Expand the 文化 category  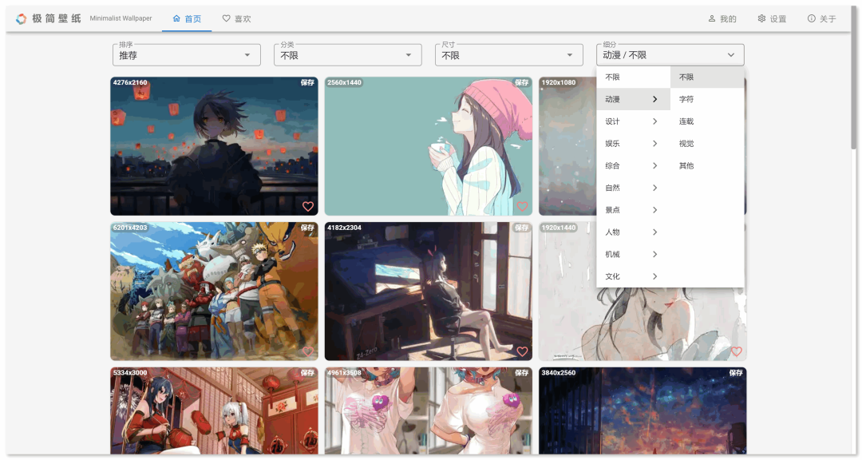633,276
